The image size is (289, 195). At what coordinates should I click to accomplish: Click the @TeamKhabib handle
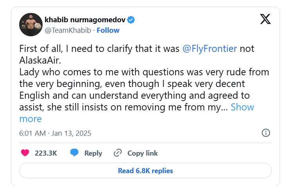tap(68, 30)
